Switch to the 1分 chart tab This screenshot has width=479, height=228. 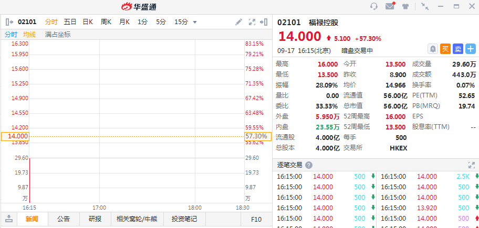click(x=142, y=22)
